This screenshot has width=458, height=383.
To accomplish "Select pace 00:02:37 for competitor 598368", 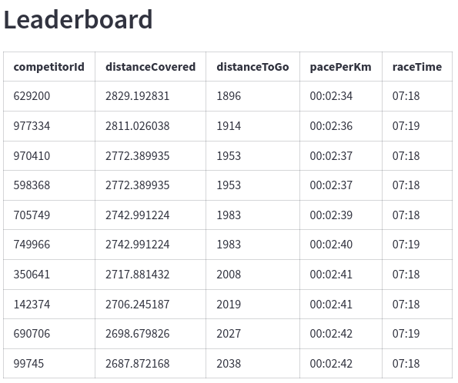I will tap(331, 185).
